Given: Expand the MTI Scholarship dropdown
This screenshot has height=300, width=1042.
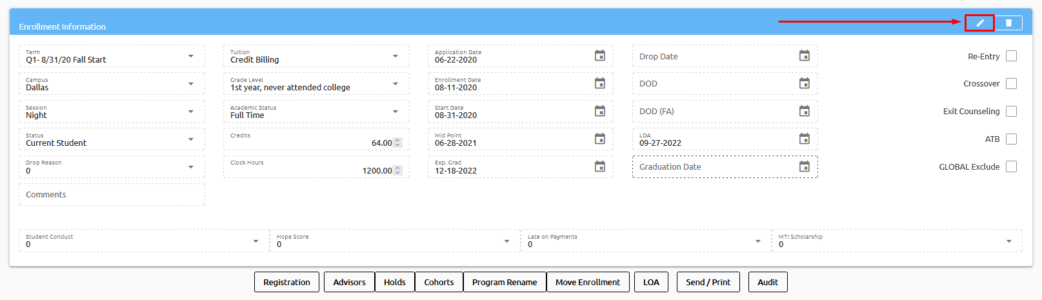Looking at the screenshot, I should point(1008,241).
